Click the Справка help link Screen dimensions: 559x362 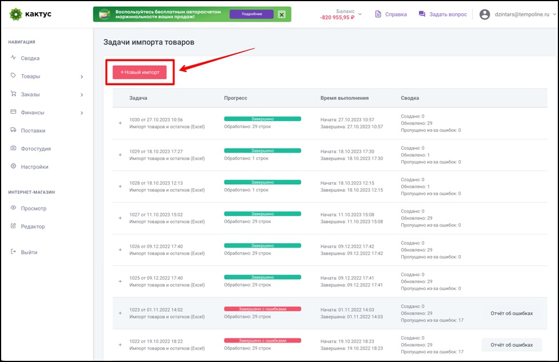(x=391, y=14)
